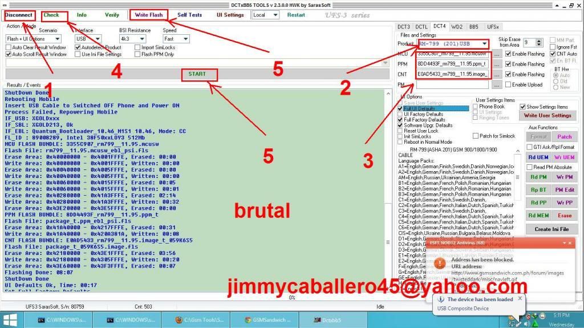Click the green START button
The width and height of the screenshot is (584, 328).
coord(197,74)
